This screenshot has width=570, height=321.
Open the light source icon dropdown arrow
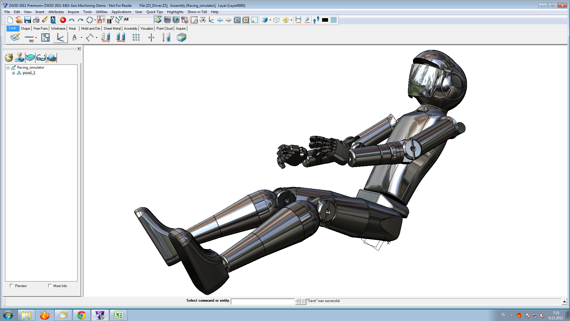291,20
